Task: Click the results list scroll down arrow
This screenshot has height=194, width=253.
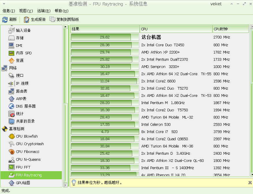Action: 252,174
